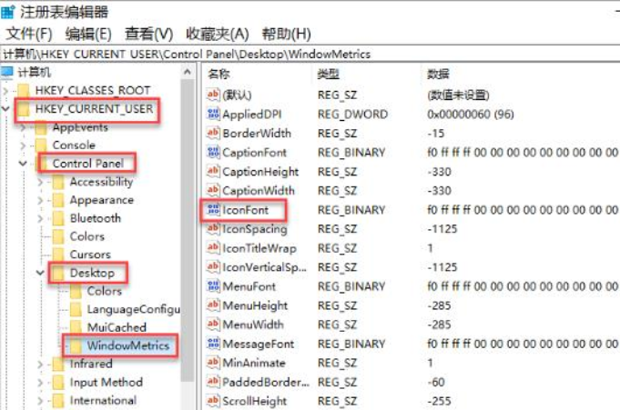Expand the Infrared key
This screenshot has width=620, height=410.
(x=40, y=364)
